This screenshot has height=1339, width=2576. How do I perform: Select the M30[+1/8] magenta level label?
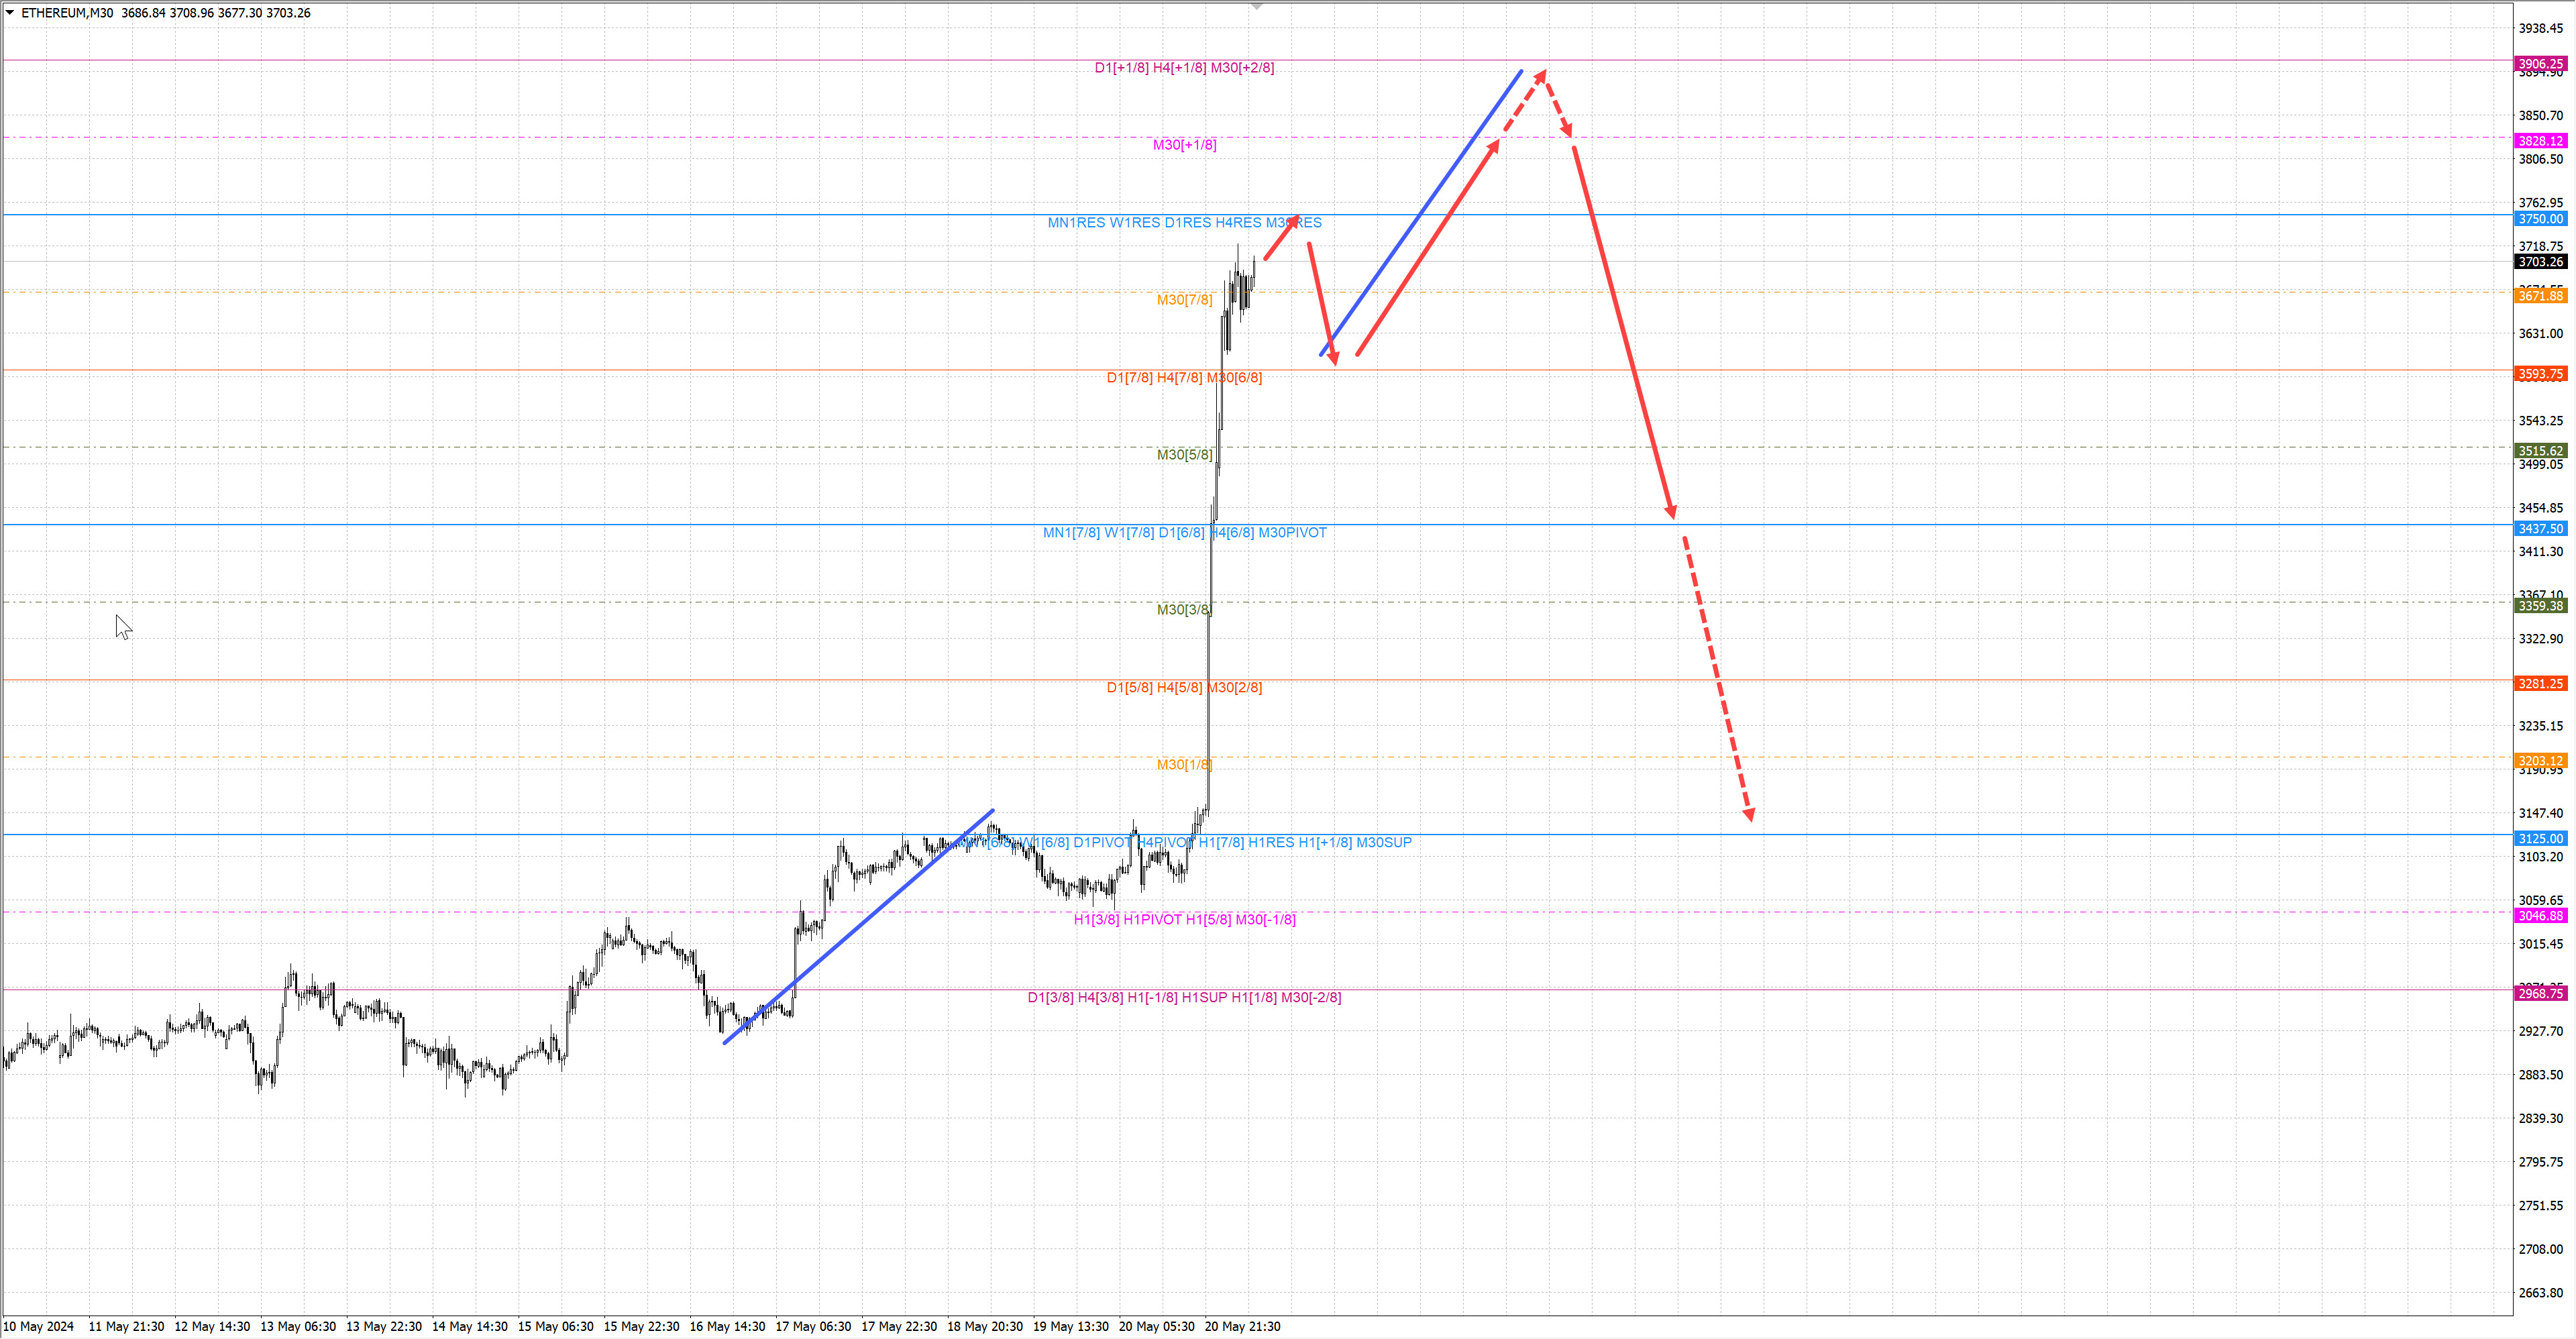[x=1184, y=145]
